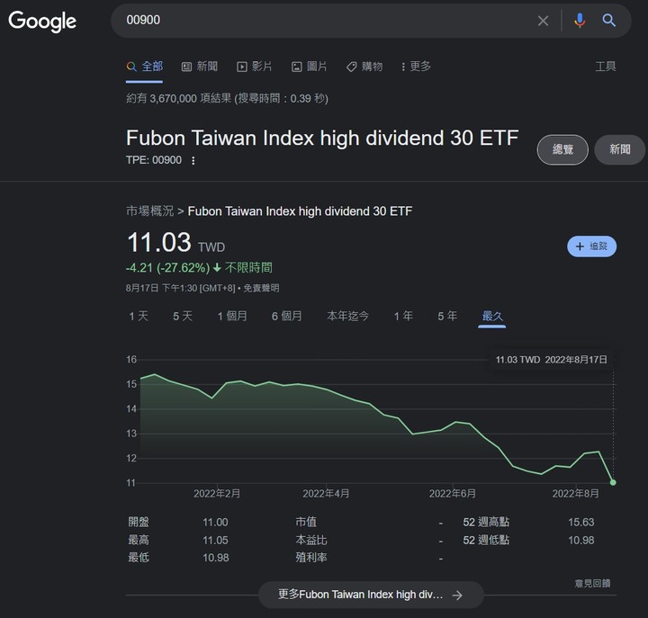Open the News search tab
This screenshot has height=618, width=648.
point(200,67)
